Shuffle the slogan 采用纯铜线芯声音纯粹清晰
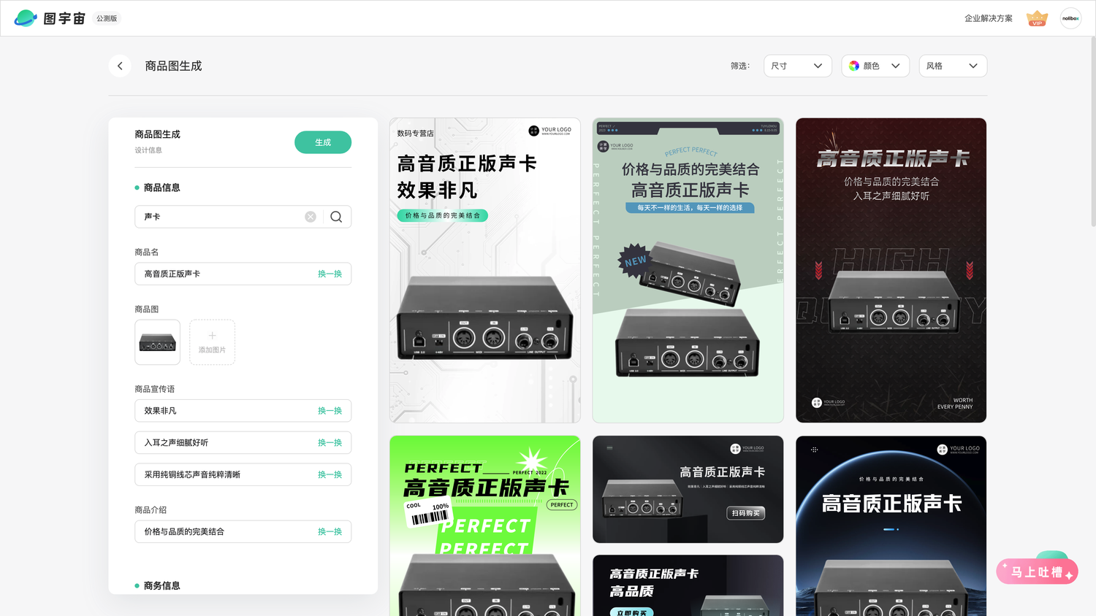The height and width of the screenshot is (616, 1096). (330, 474)
